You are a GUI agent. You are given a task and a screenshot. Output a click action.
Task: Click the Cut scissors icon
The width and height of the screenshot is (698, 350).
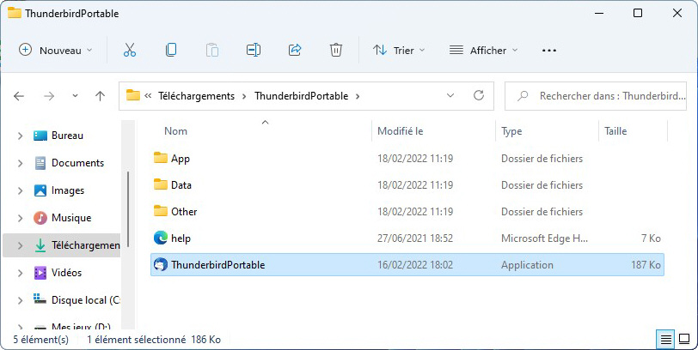(130, 50)
